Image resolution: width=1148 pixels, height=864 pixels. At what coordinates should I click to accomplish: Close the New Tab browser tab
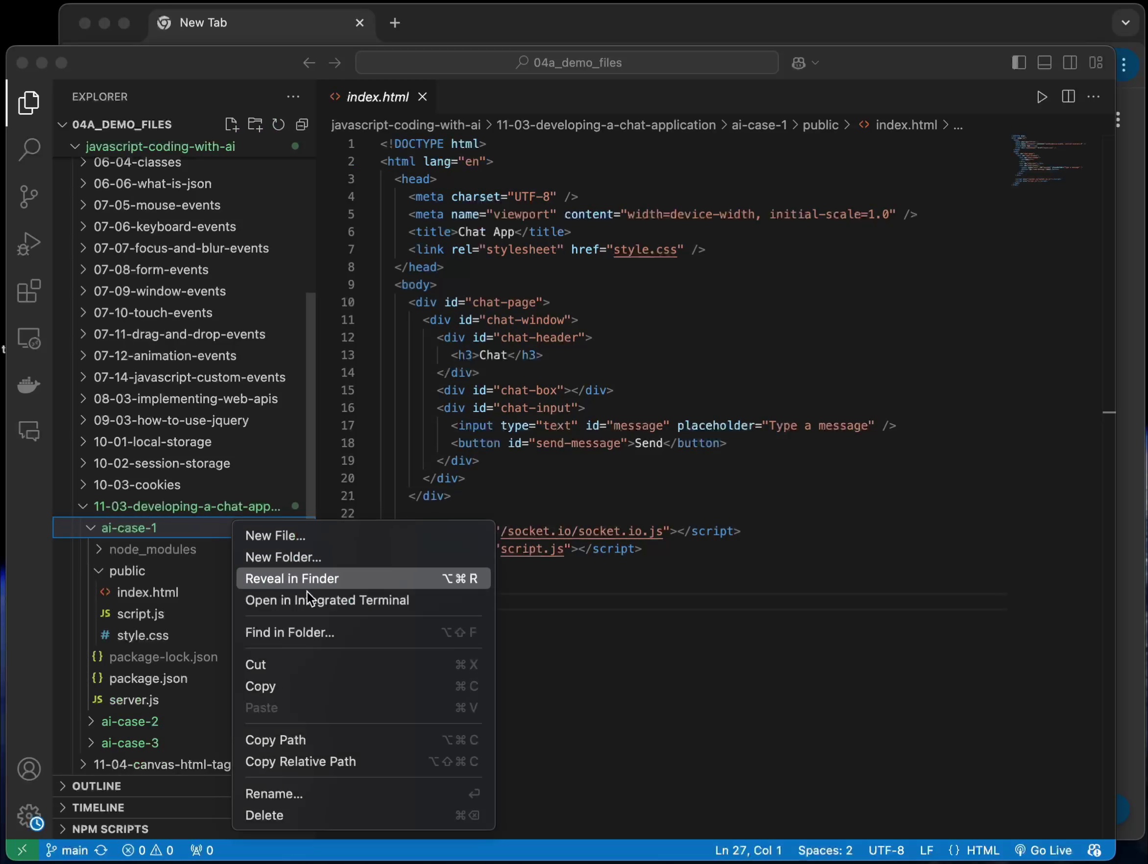point(359,23)
